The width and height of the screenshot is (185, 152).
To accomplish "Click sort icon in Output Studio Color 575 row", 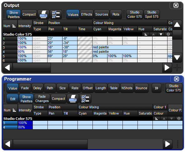I will (x=146, y=34).
